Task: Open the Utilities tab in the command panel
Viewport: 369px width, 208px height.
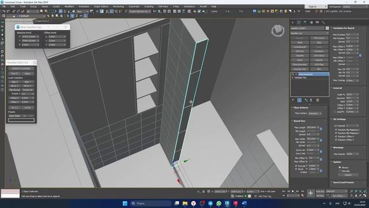Action: tap(323, 23)
